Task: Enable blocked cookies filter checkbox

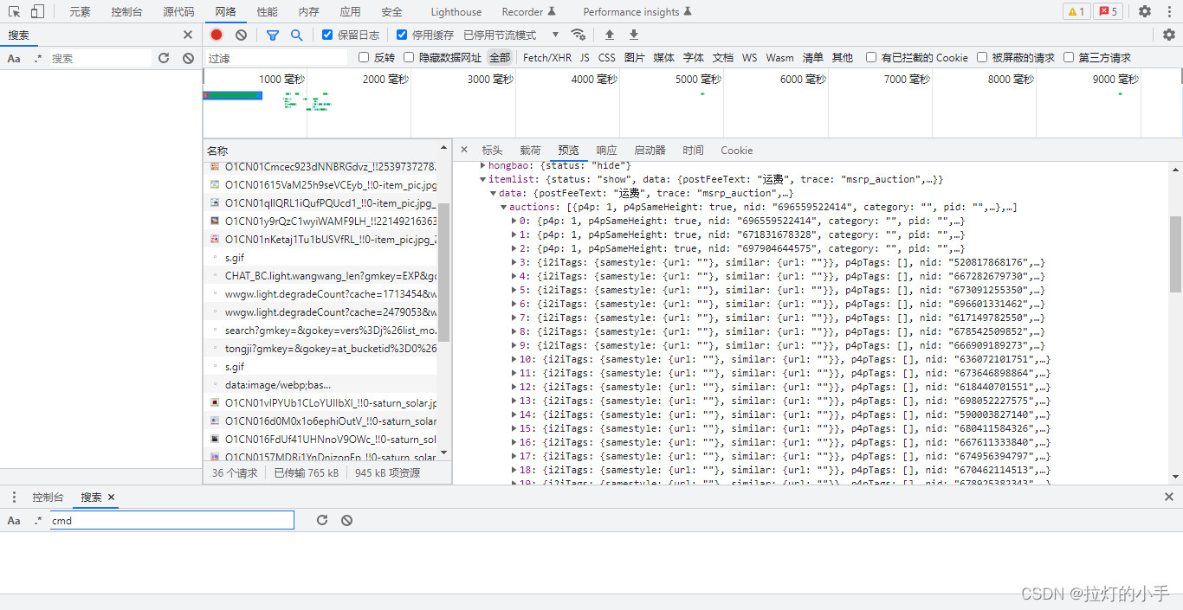Action: click(x=871, y=57)
